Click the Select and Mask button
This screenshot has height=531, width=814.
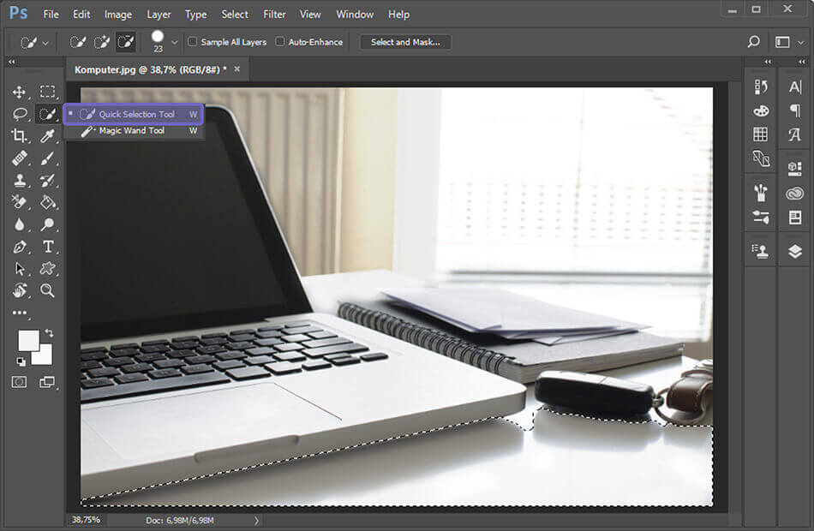[x=405, y=42]
